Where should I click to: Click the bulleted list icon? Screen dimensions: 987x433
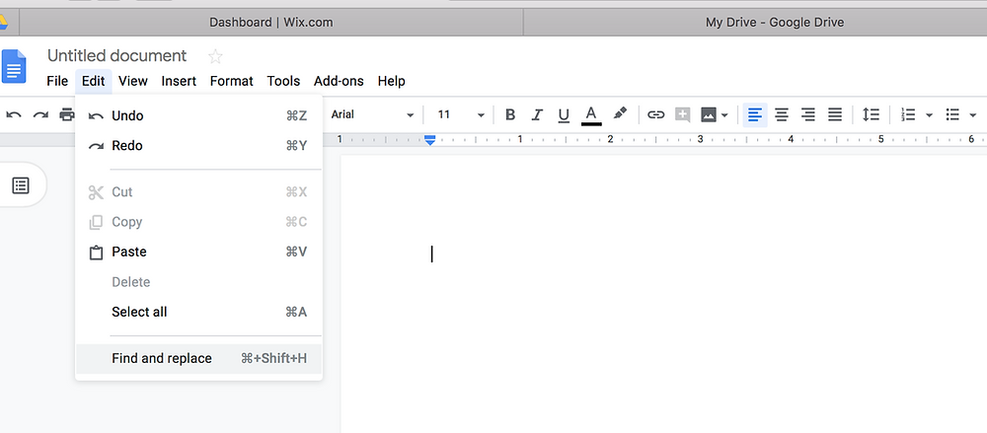952,114
